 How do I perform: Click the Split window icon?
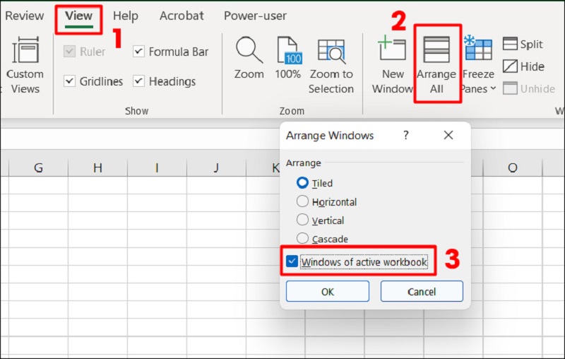click(x=510, y=45)
